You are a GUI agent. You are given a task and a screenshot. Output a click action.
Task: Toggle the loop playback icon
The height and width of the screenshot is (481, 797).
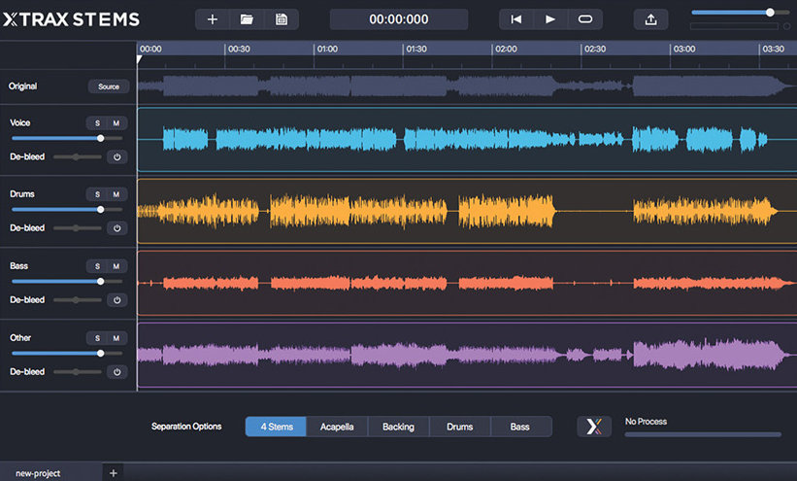(584, 19)
